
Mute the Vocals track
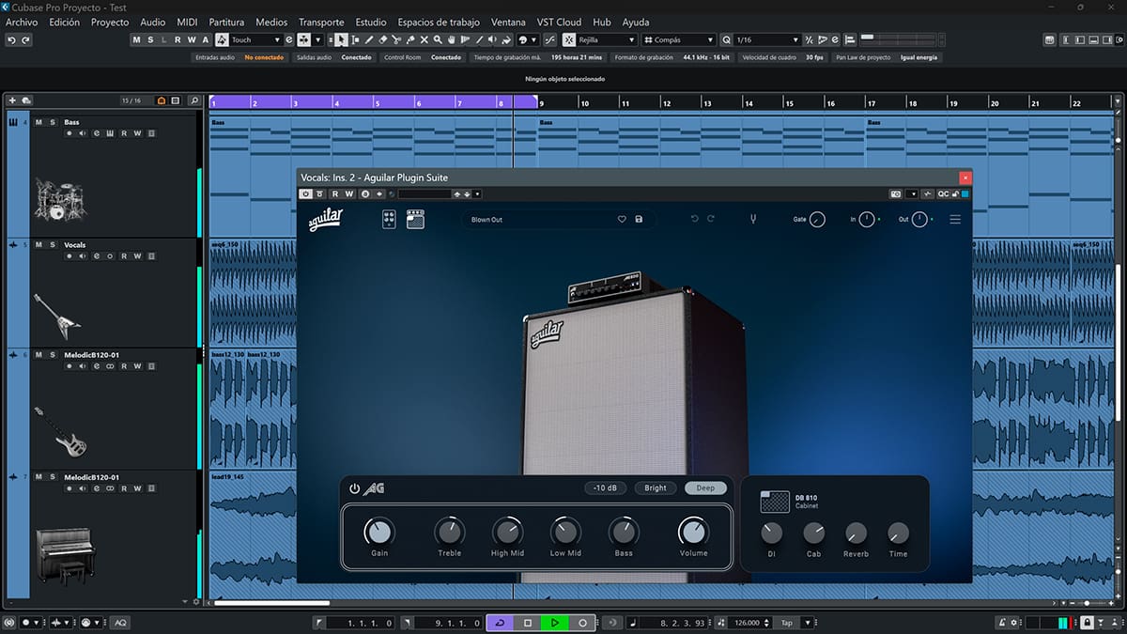pyautogui.click(x=39, y=244)
